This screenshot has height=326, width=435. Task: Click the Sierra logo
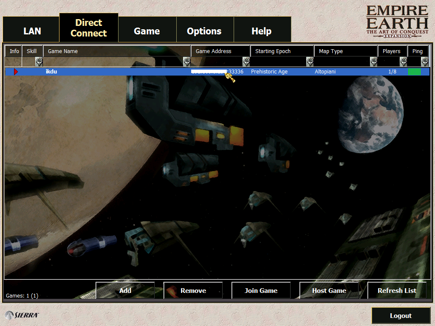pos(22,315)
